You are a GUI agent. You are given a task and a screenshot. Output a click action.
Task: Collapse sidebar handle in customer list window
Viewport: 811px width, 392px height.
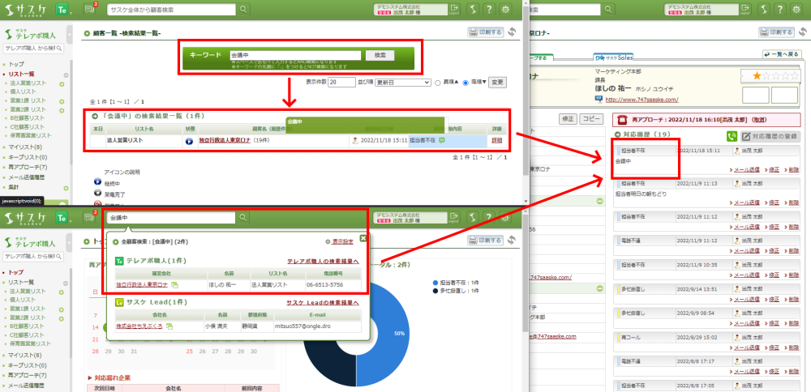[x=69, y=35]
